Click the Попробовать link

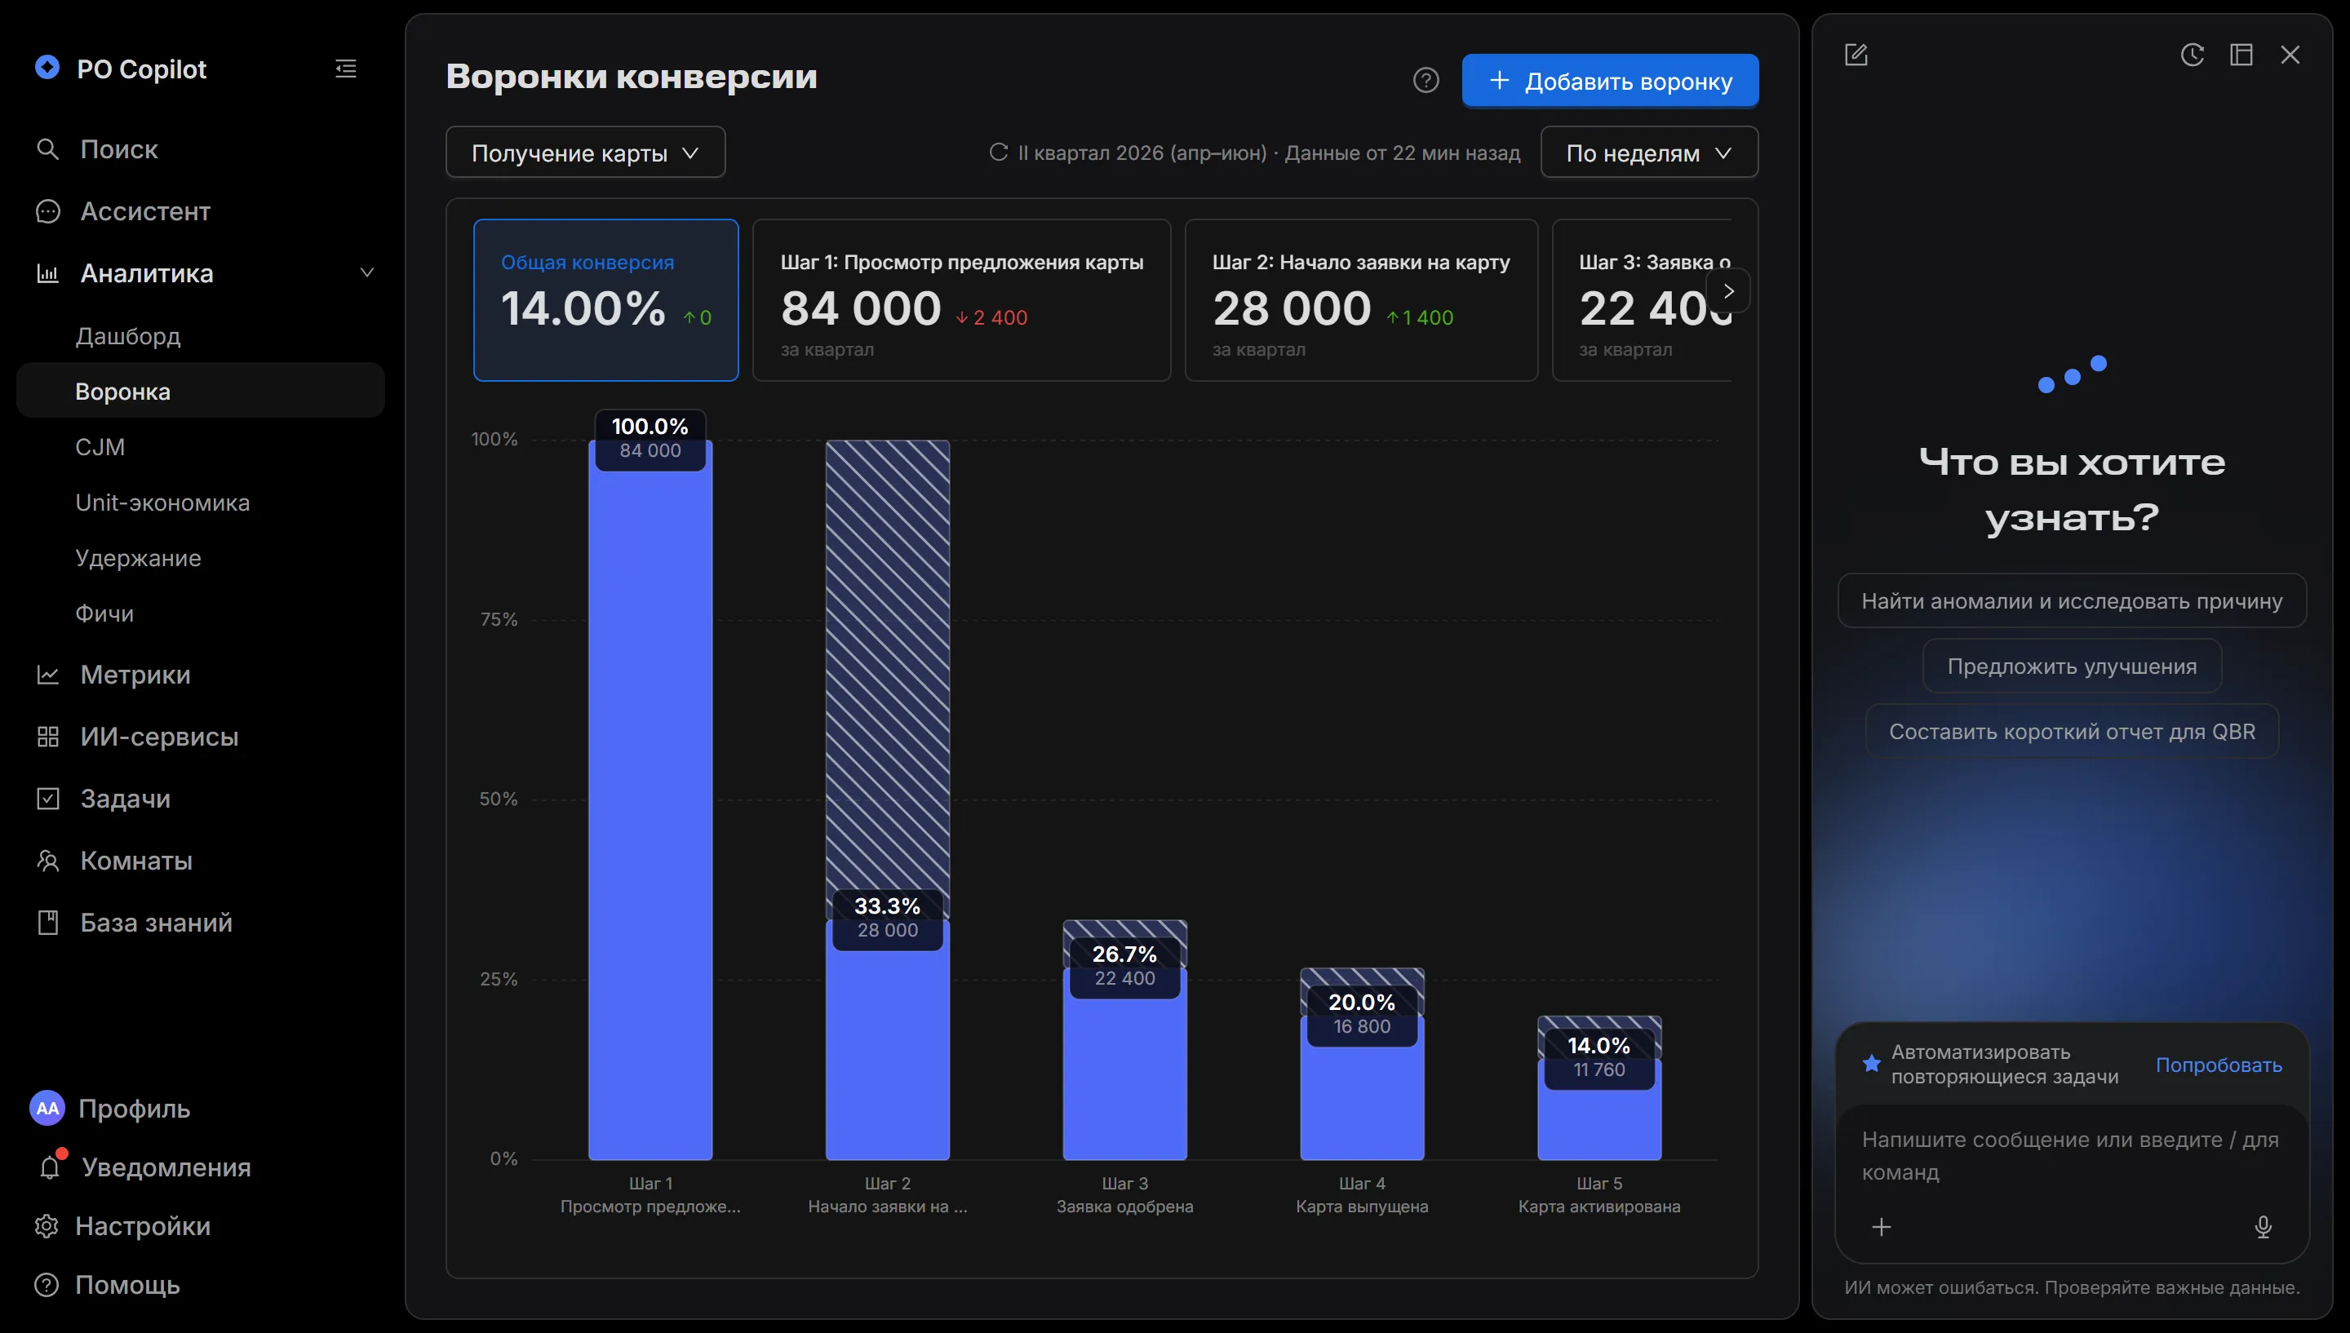pos(2218,1065)
